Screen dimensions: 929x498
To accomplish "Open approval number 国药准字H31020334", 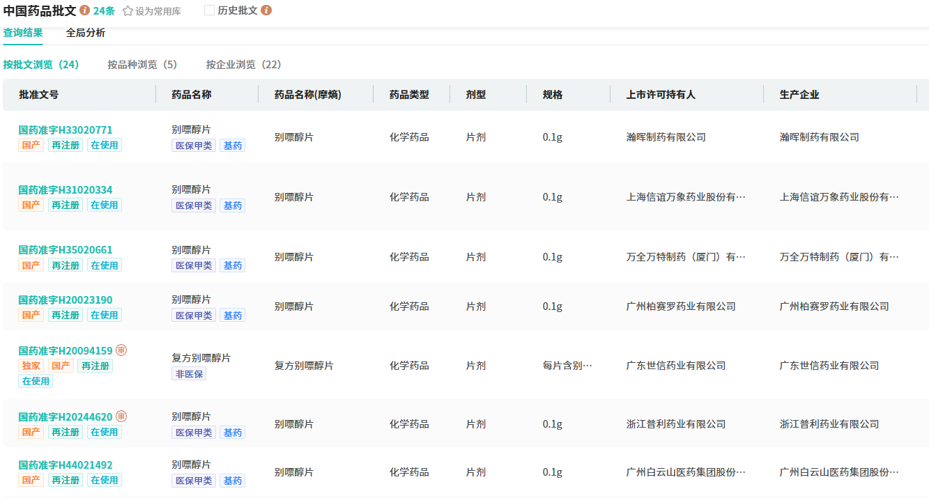I will [x=66, y=190].
